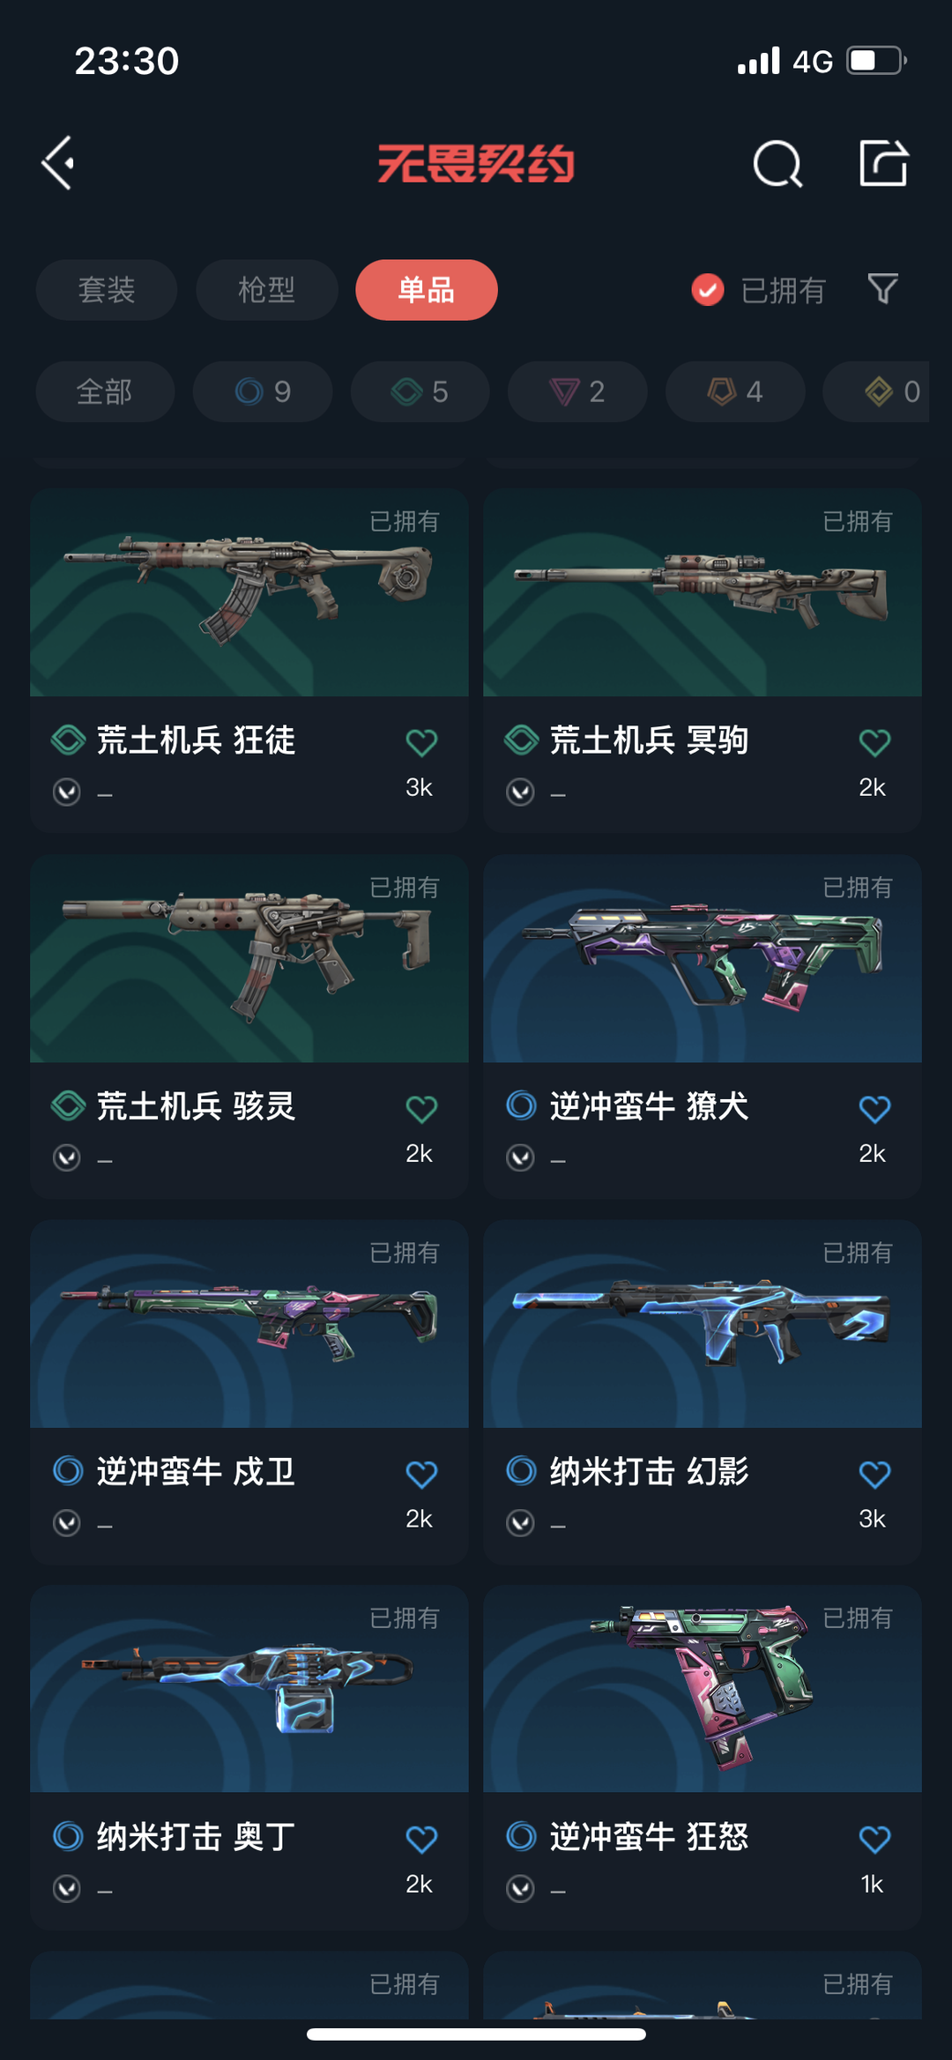952x2060 pixels.
Task: Favorite 荒土机兵 狂徒 with the heart icon
Action: [x=421, y=742]
